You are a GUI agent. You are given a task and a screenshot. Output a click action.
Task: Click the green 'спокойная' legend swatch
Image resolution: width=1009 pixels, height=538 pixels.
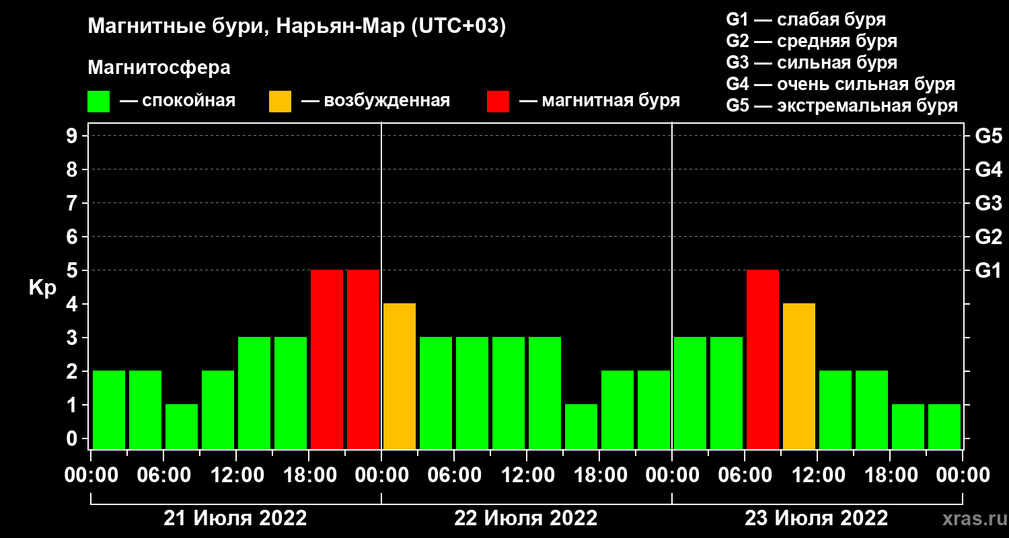[98, 102]
